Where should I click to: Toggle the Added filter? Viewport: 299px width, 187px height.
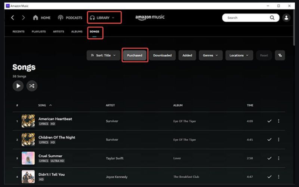coord(187,55)
